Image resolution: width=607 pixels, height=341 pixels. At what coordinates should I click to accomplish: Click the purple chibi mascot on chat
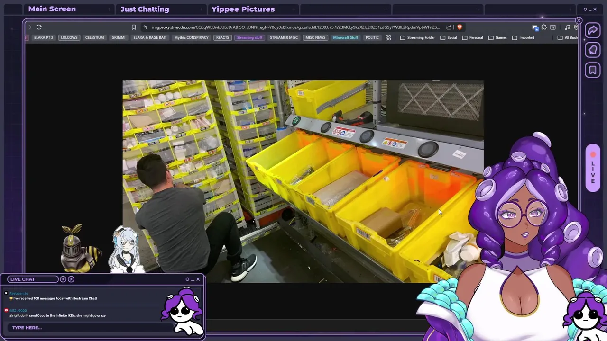[182, 311]
